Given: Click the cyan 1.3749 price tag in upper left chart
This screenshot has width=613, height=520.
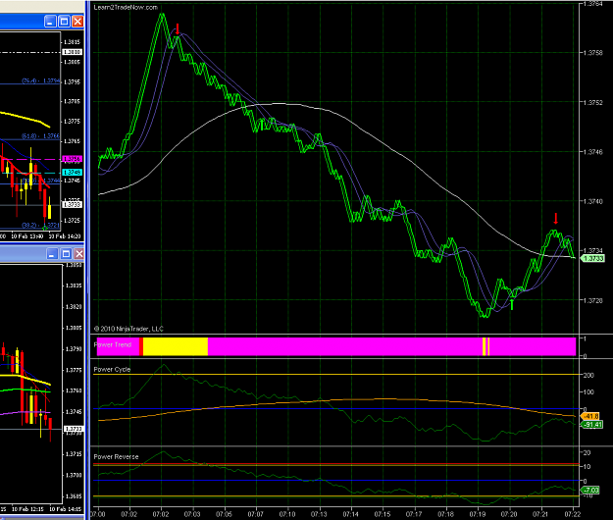Looking at the screenshot, I should (72, 173).
